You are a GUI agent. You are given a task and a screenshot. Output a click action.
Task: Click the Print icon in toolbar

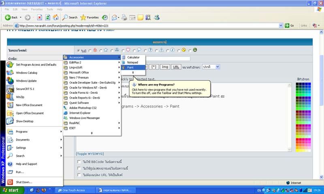tap(124, 17)
